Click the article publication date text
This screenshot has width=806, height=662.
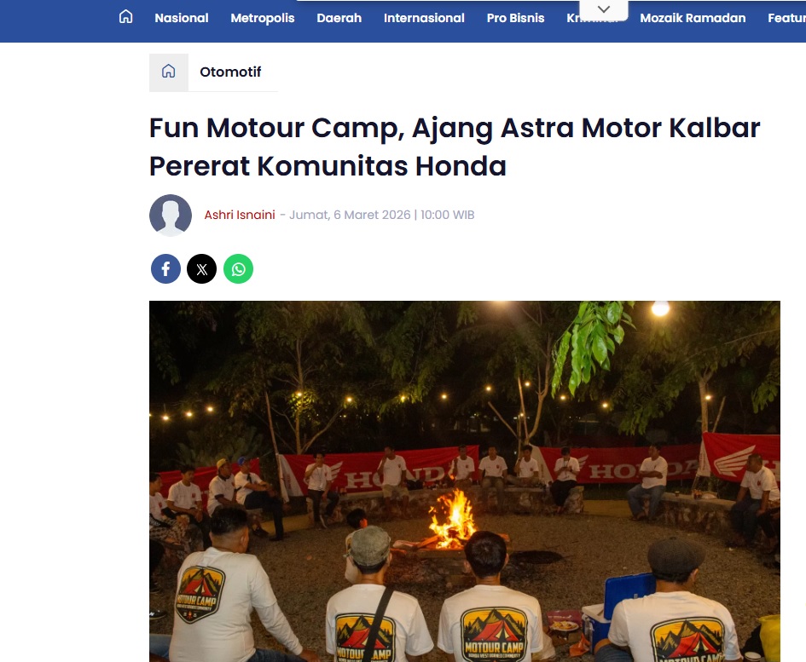[381, 215]
